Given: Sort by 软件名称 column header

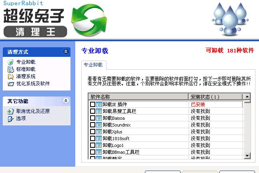Looking at the screenshot, I should tap(139, 97).
